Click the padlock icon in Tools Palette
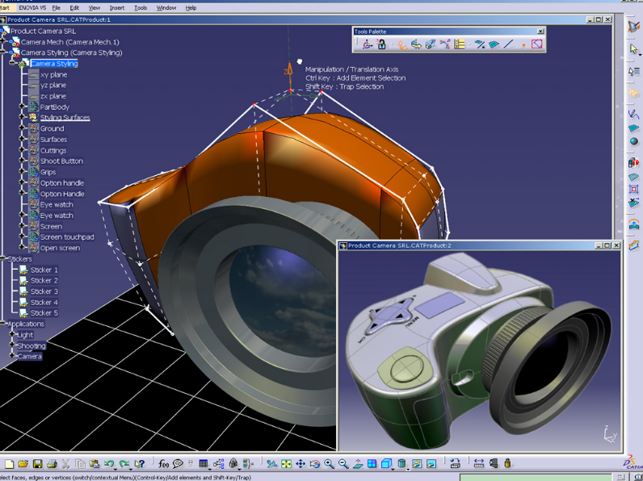This screenshot has width=643, height=481. [x=381, y=44]
